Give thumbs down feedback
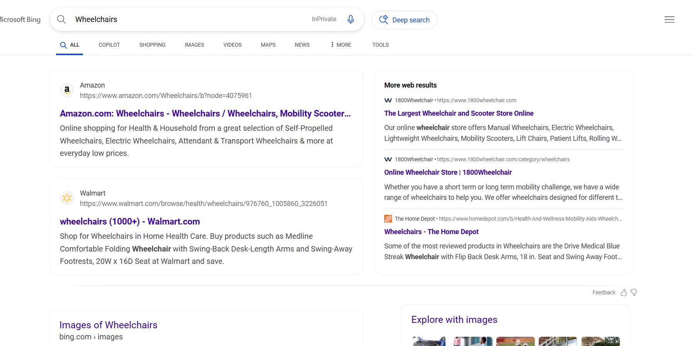The image size is (694, 346). [634, 292]
